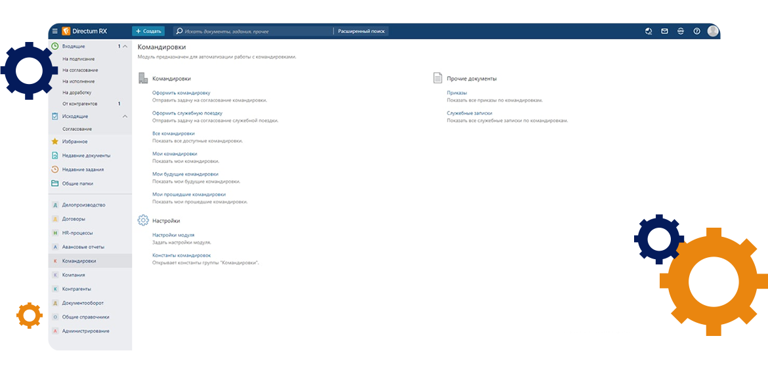Select На подписание in Входящие
This screenshot has width=768, height=374.
tap(78, 59)
